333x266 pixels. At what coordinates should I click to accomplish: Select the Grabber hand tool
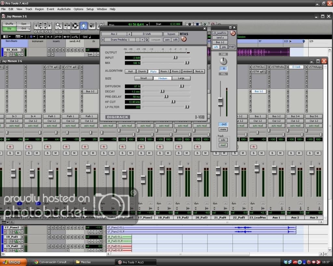(84, 26)
